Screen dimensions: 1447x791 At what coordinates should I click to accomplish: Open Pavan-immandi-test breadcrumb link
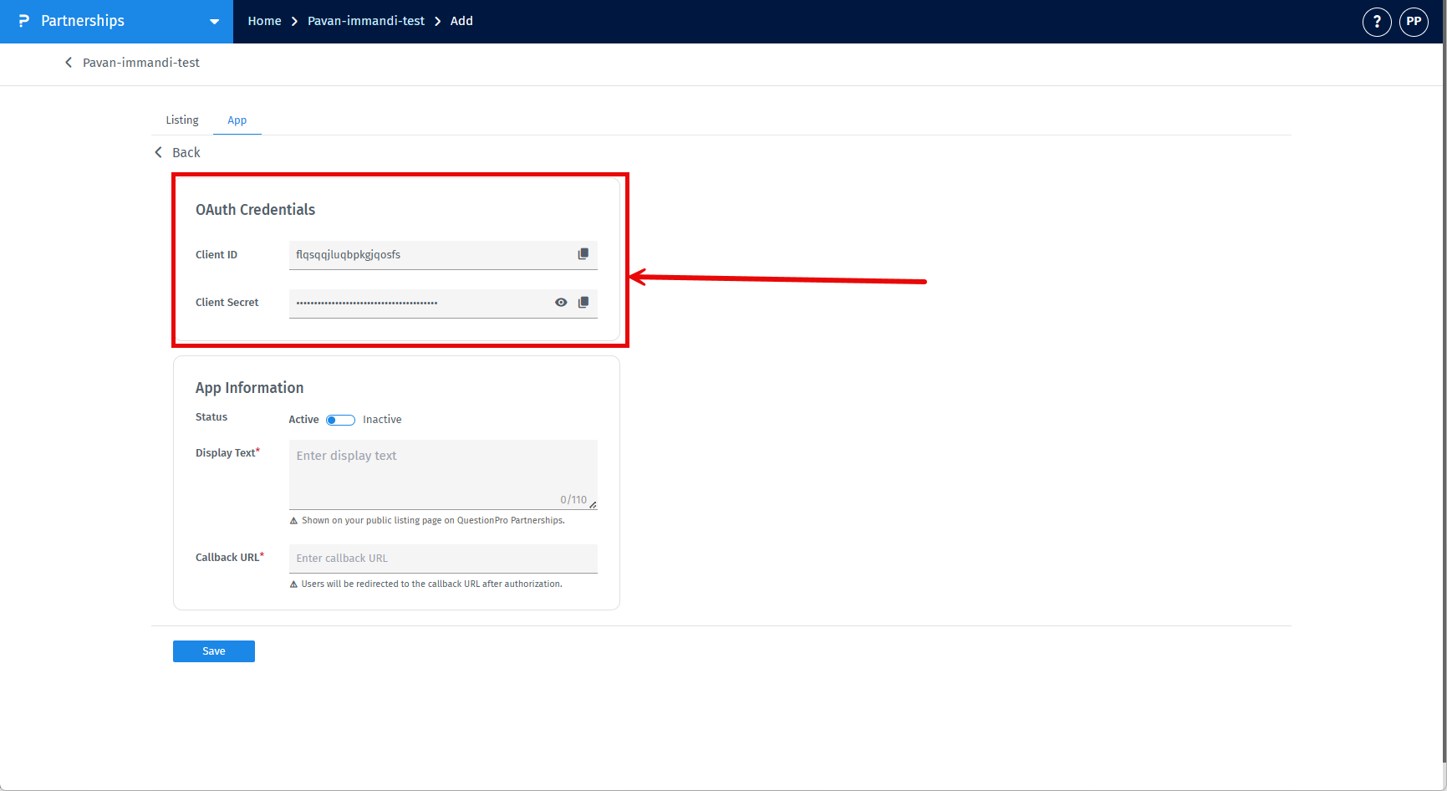(x=366, y=21)
